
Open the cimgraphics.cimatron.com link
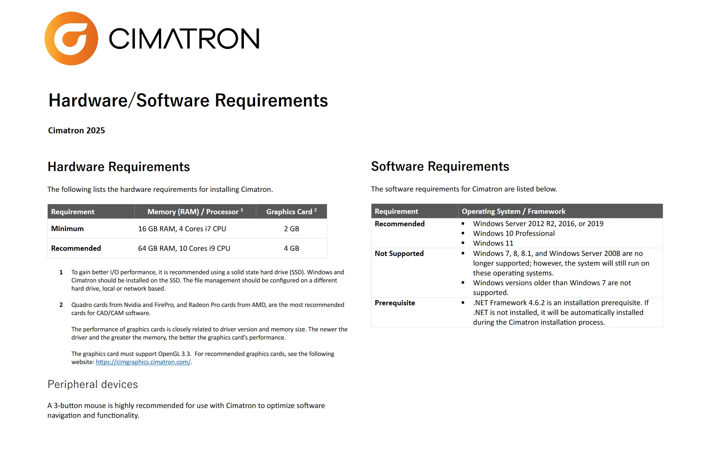pyautogui.click(x=143, y=362)
